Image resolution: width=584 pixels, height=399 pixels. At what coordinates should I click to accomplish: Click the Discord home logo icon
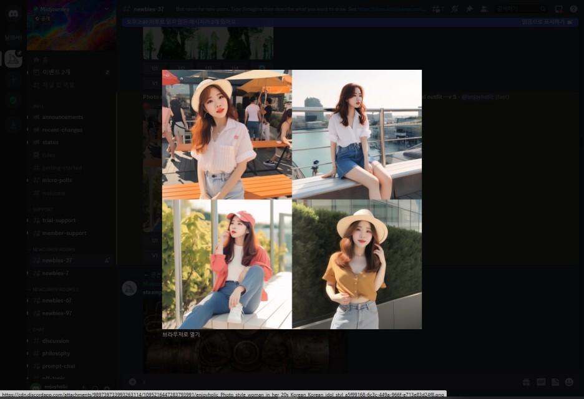pyautogui.click(x=13, y=14)
